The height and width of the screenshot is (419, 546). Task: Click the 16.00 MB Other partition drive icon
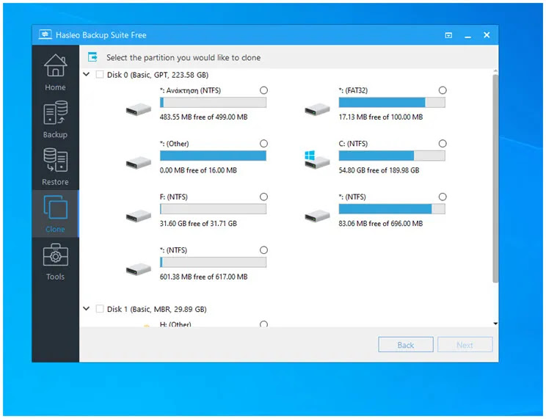pyautogui.click(x=139, y=162)
